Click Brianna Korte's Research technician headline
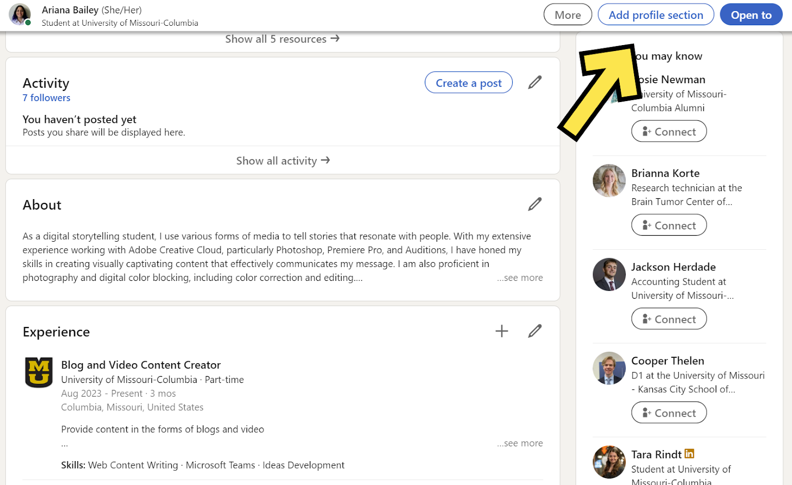This screenshot has height=485, width=792. point(687,195)
